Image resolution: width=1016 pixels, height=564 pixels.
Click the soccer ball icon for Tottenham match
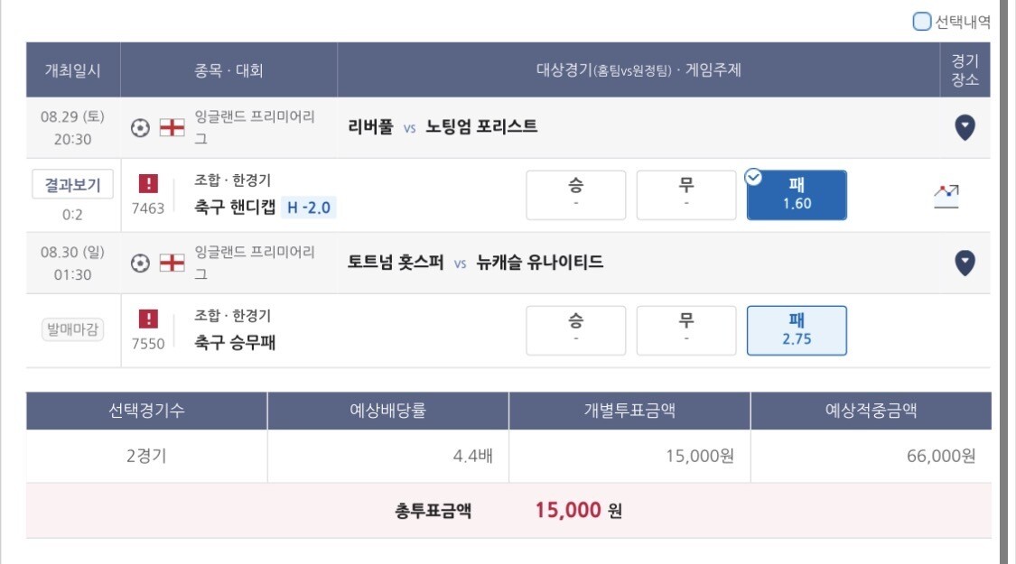[x=140, y=264]
